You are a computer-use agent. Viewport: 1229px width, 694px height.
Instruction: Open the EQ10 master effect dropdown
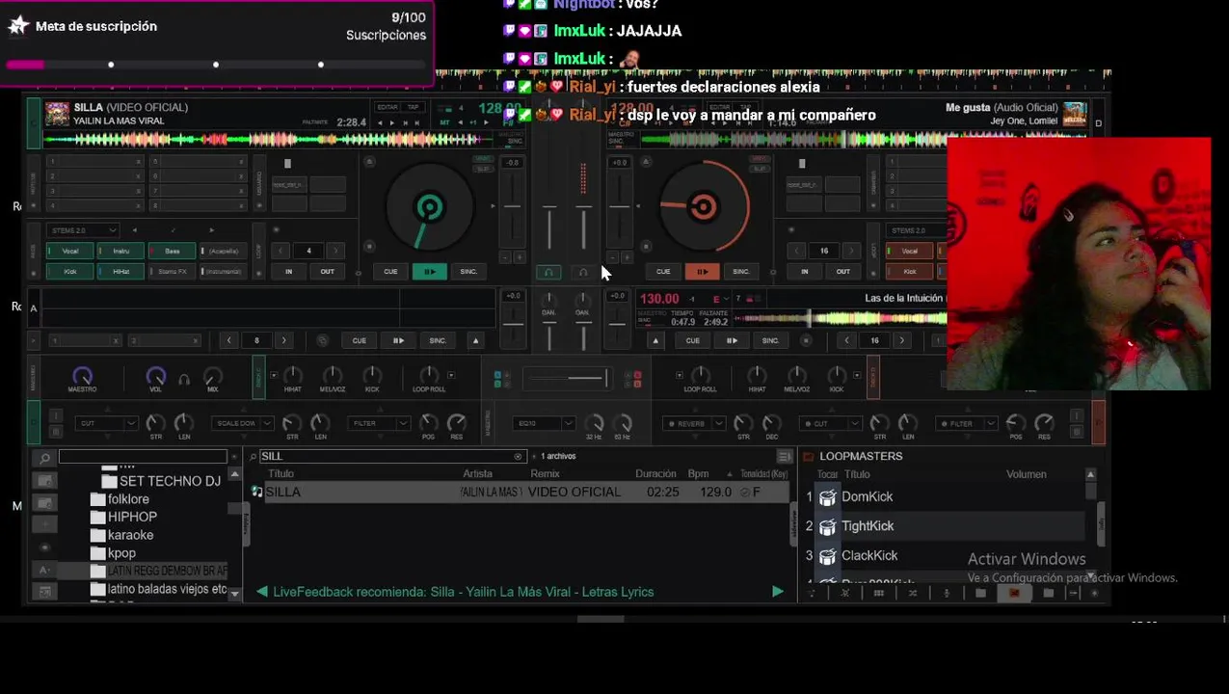(x=545, y=423)
